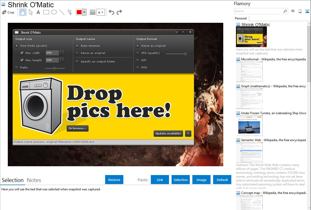
Task: Click the Or browse... button
Action: (x=78, y=128)
